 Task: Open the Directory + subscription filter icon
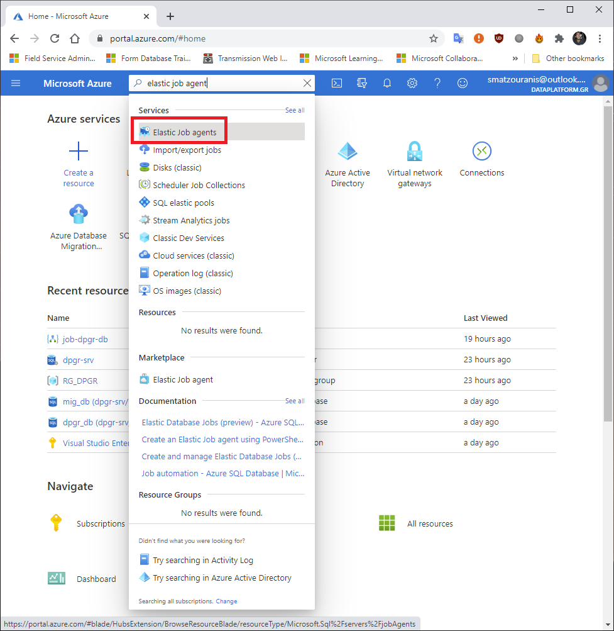(x=362, y=83)
